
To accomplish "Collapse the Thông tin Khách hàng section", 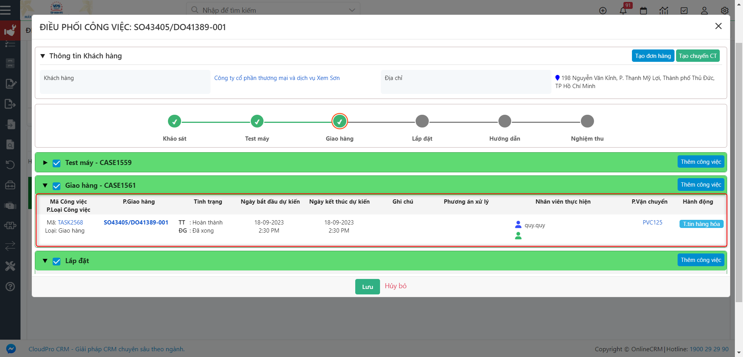I will pos(43,56).
